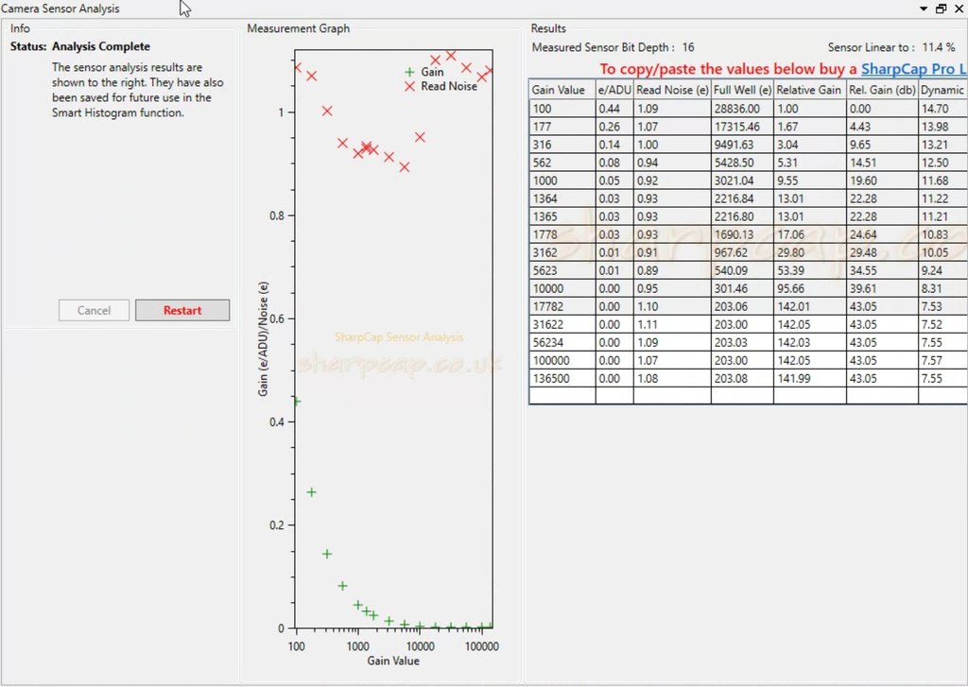Screen dimensions: 968x687
Task: Click full well value 28836.00
Action: [742, 109]
